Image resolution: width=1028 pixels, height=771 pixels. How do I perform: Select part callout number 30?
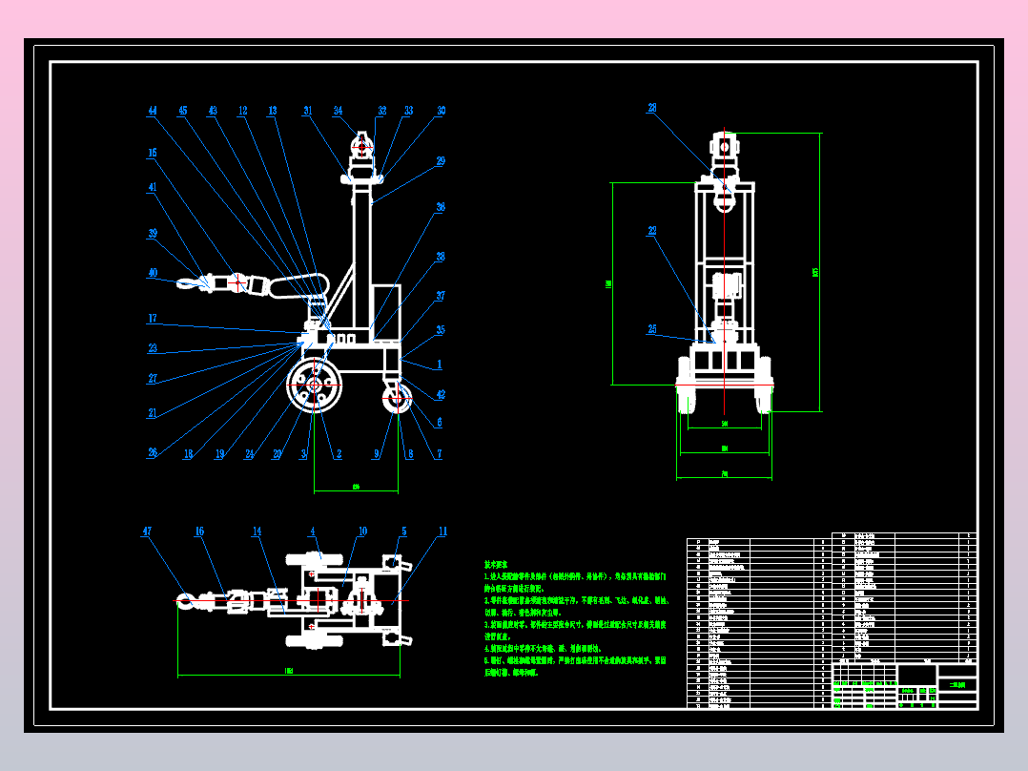click(x=442, y=111)
